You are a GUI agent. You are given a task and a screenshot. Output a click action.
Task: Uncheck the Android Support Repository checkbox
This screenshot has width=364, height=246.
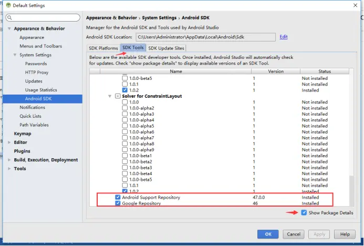(x=118, y=197)
